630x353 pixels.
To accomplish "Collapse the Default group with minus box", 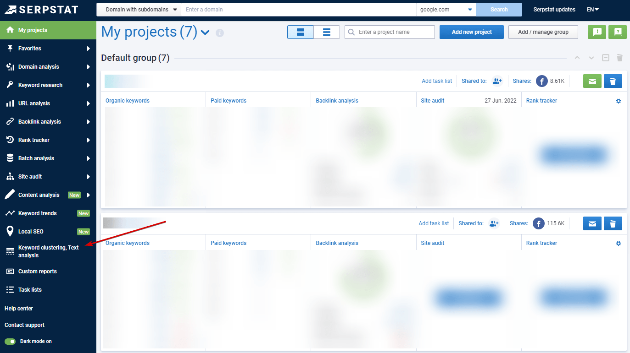I will tap(606, 58).
